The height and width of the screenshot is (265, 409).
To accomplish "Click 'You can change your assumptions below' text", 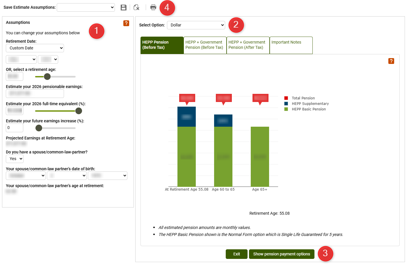I will pos(43,33).
